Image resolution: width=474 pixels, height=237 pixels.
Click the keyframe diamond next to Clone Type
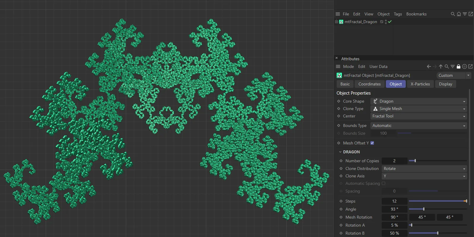[x=339, y=109]
